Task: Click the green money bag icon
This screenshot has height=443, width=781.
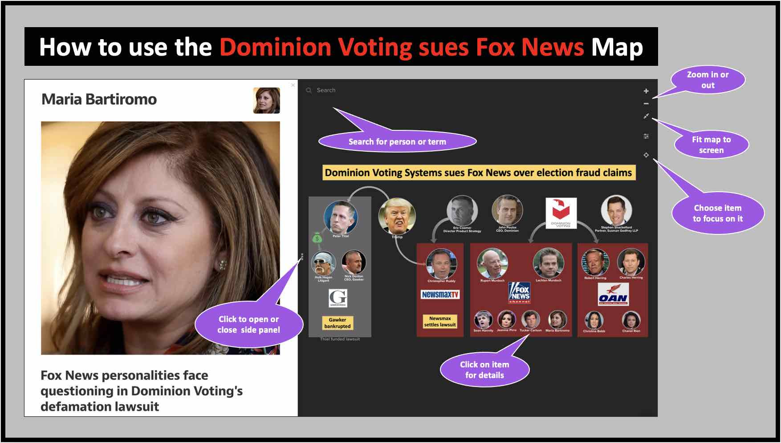Action: [x=317, y=238]
